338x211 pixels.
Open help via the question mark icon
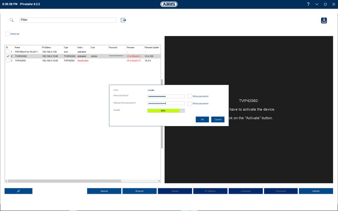308,4
